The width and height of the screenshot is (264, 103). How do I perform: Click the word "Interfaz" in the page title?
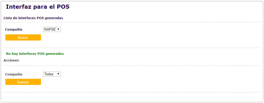coord(18,7)
